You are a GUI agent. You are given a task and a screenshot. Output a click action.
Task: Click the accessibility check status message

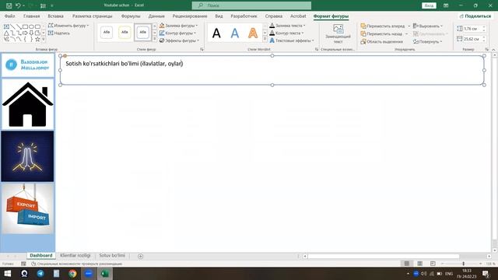pos(77,264)
